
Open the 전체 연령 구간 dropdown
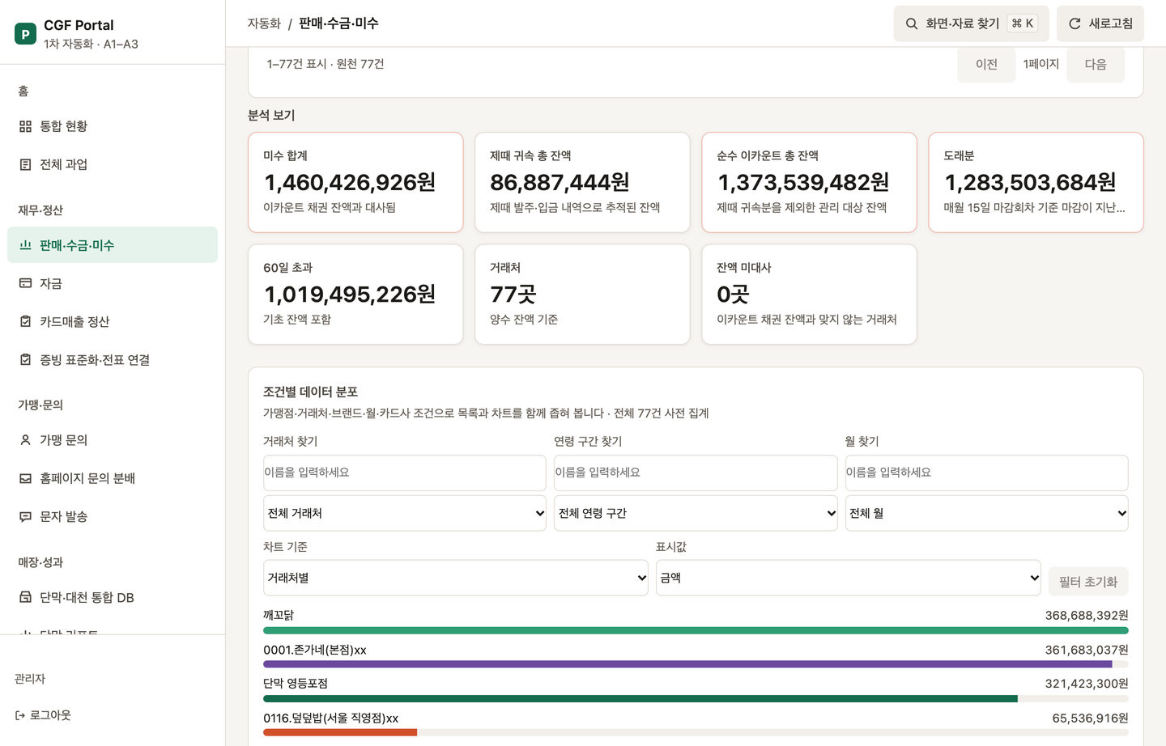[x=696, y=513]
